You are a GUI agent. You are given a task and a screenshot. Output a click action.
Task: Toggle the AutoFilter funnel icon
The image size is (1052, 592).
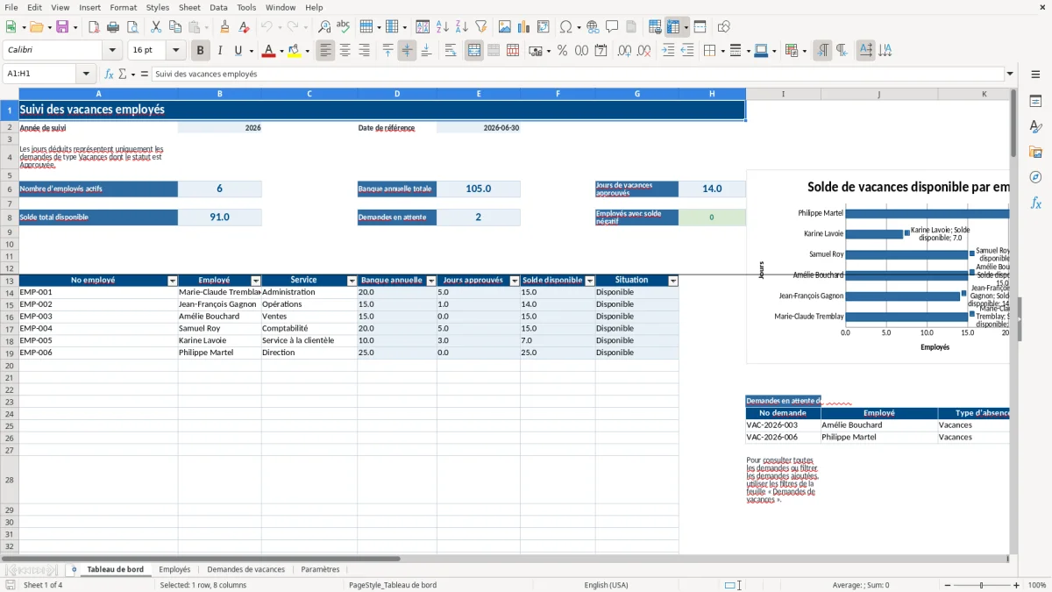click(x=481, y=27)
